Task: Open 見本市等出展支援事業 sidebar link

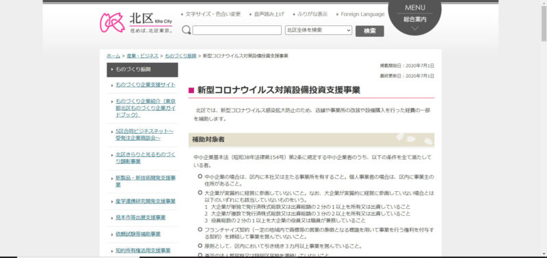Action: 141,218
